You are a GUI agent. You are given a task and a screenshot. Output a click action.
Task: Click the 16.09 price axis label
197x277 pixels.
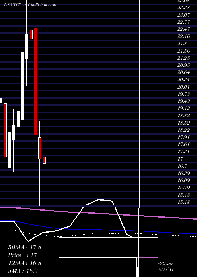coord(184,180)
